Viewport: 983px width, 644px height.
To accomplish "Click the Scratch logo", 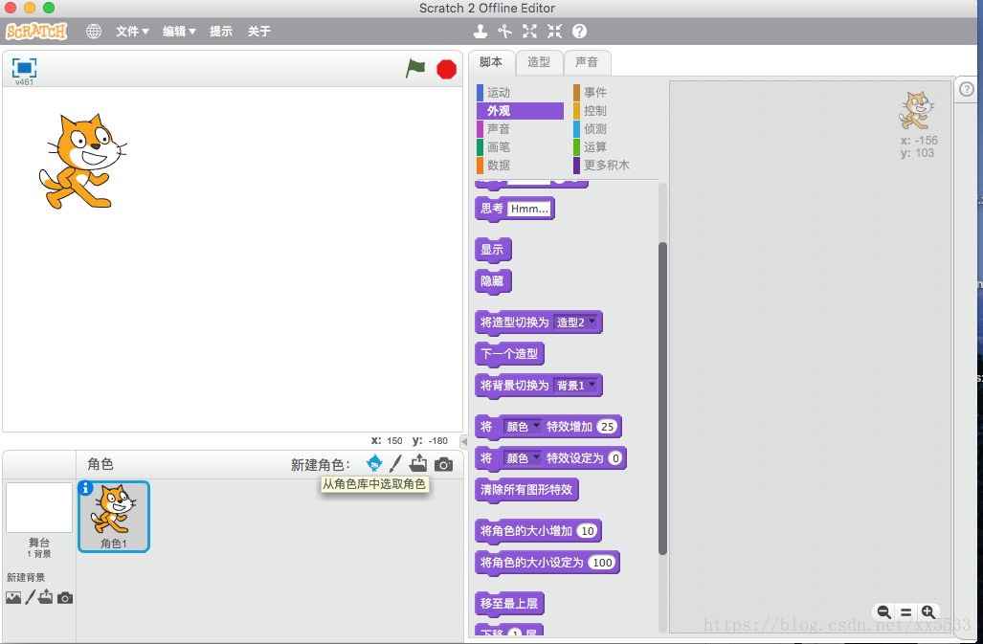I will 36,31.
